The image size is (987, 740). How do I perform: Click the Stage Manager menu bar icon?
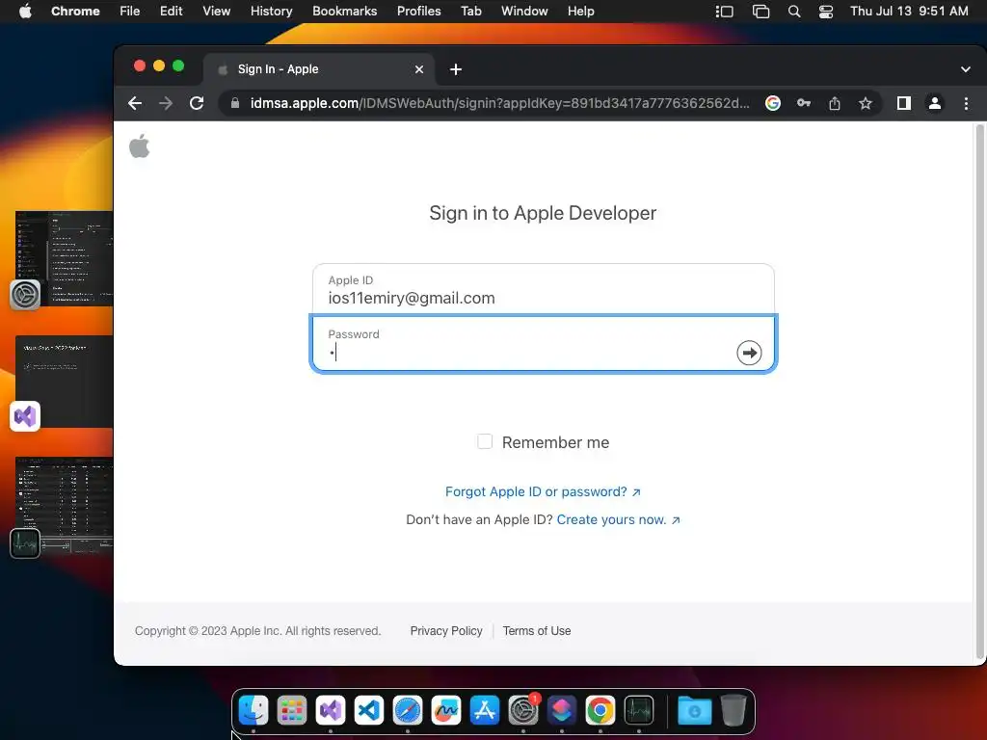point(725,12)
